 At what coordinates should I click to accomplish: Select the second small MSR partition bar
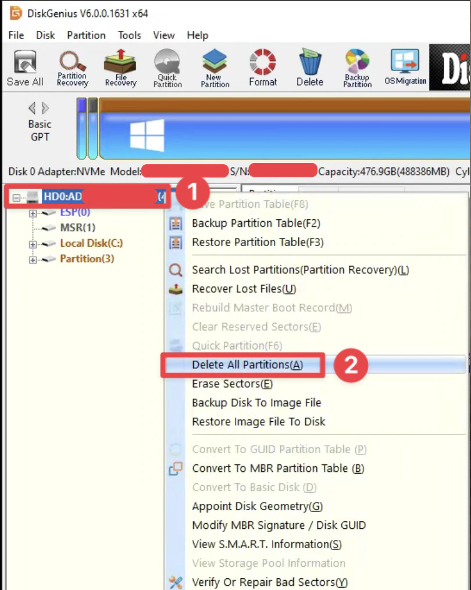93,129
